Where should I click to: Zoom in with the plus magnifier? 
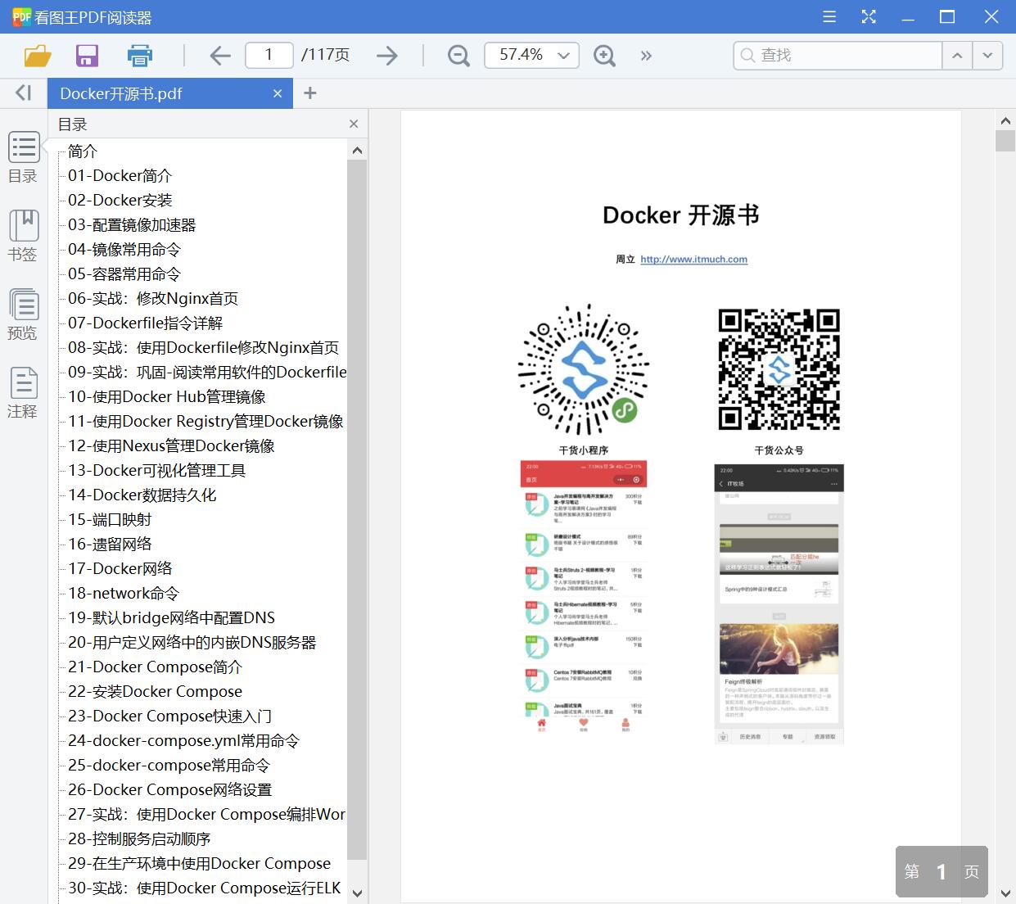(604, 56)
